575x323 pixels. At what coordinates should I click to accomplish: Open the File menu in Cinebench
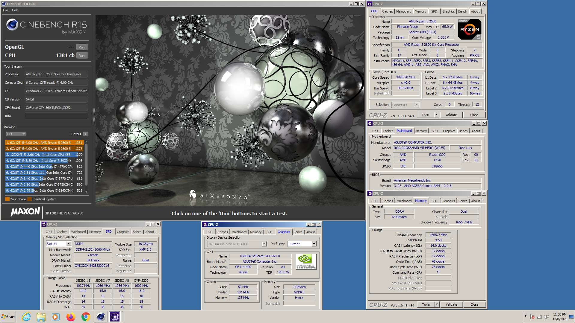[x=5, y=10]
